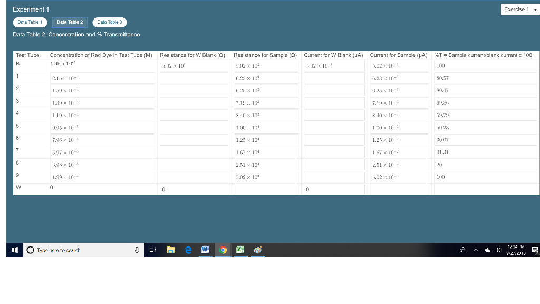Screen dimensions: 540x304
Task: Open the Windows Start menu
Action: pos(14,250)
